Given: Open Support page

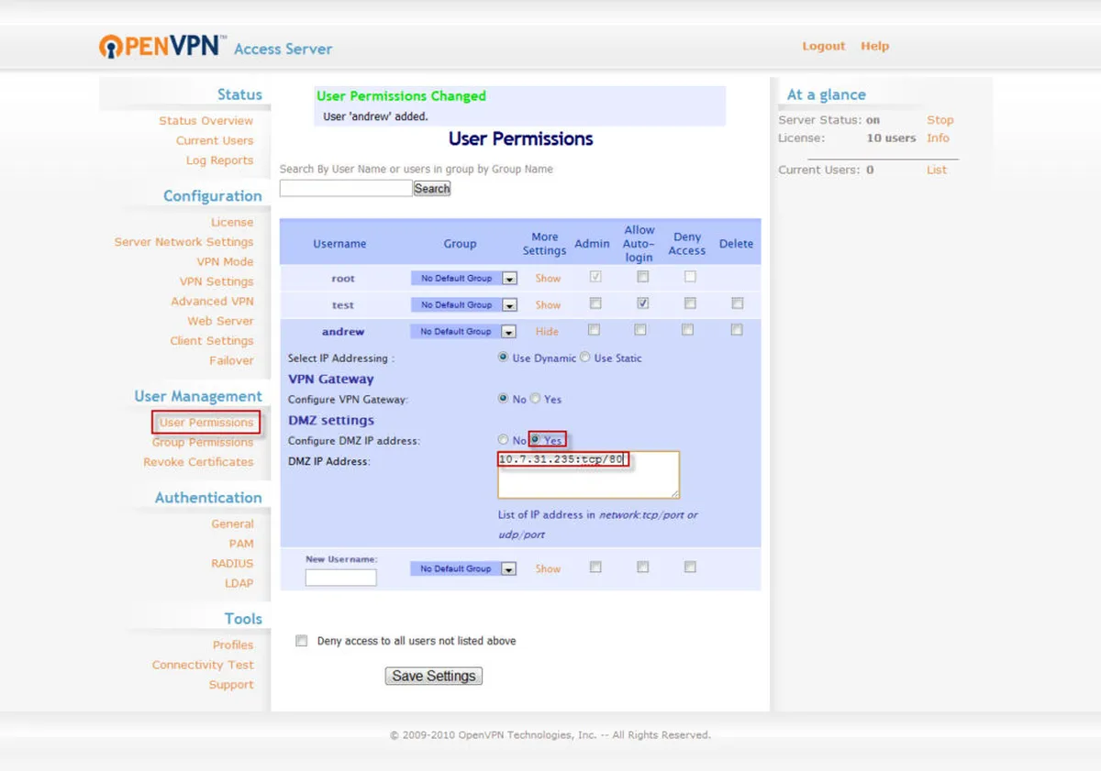Looking at the screenshot, I should tap(231, 685).
